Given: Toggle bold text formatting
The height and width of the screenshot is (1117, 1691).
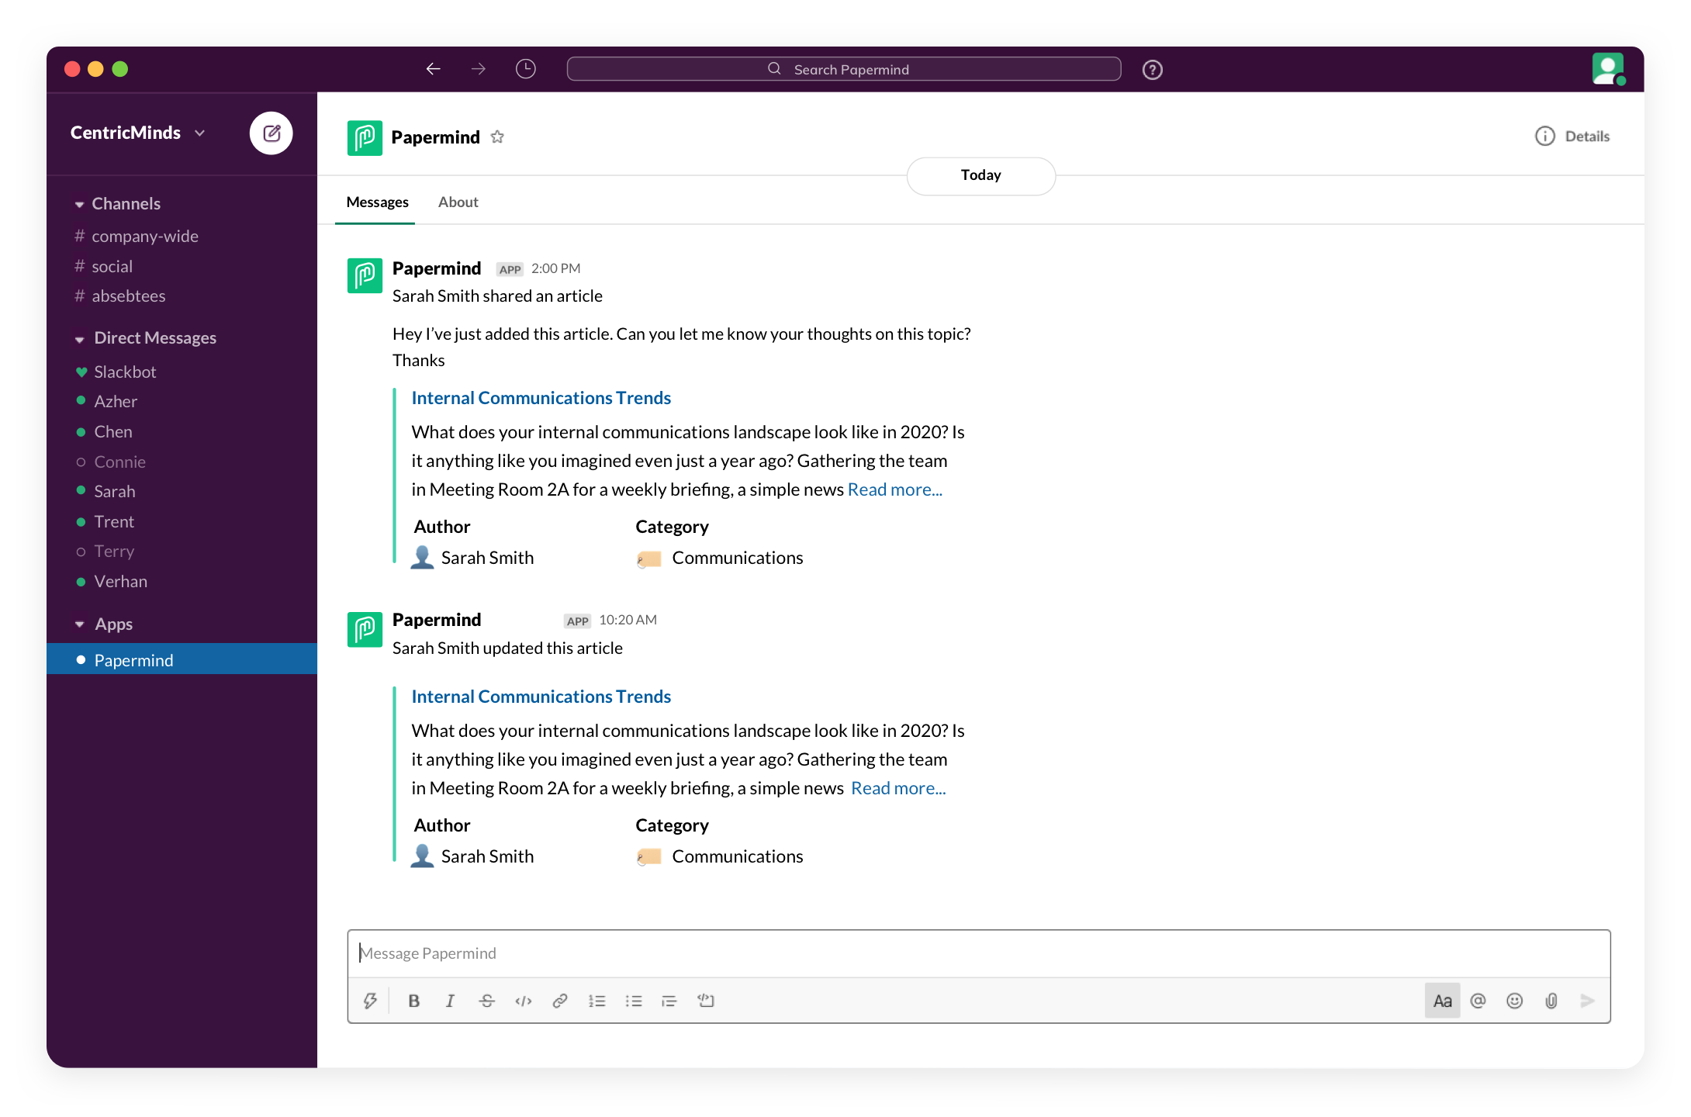Looking at the screenshot, I should click(x=413, y=1001).
